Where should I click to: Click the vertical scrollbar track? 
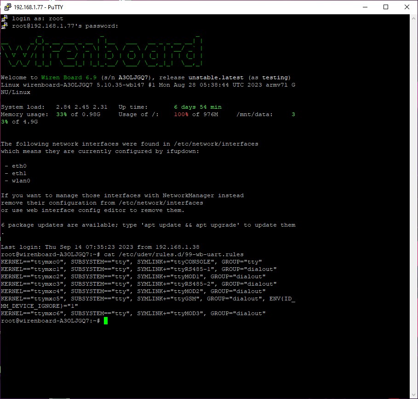pyautogui.click(x=413, y=206)
